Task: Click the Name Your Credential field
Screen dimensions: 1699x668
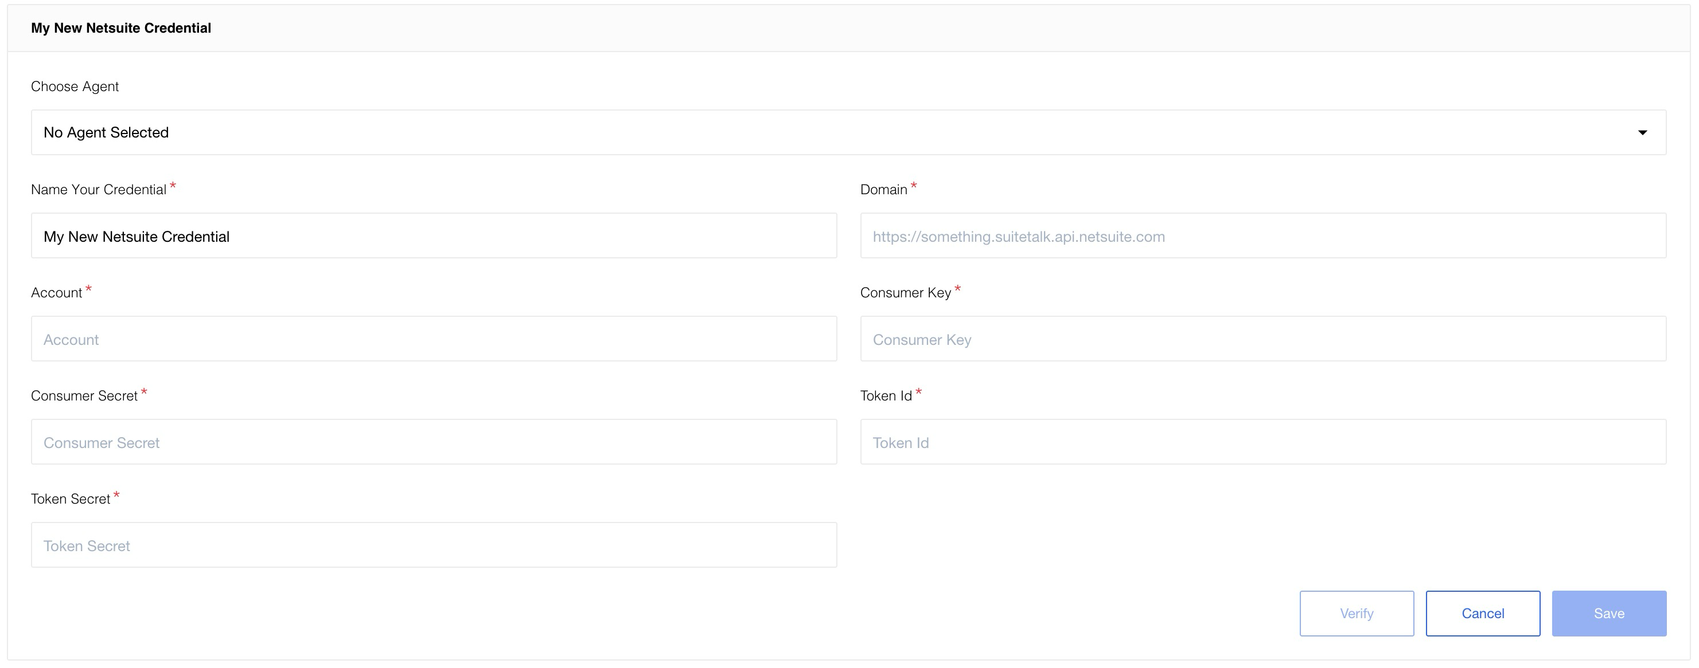Action: 433,236
